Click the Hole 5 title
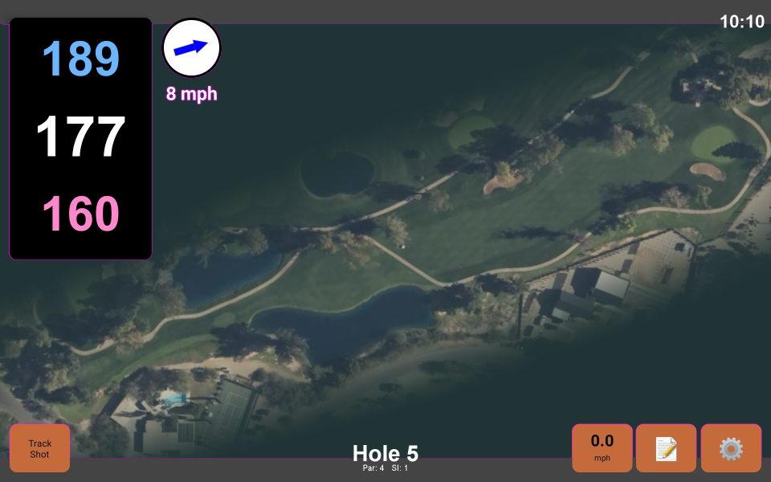Image resolution: width=771 pixels, height=482 pixels. coord(385,453)
